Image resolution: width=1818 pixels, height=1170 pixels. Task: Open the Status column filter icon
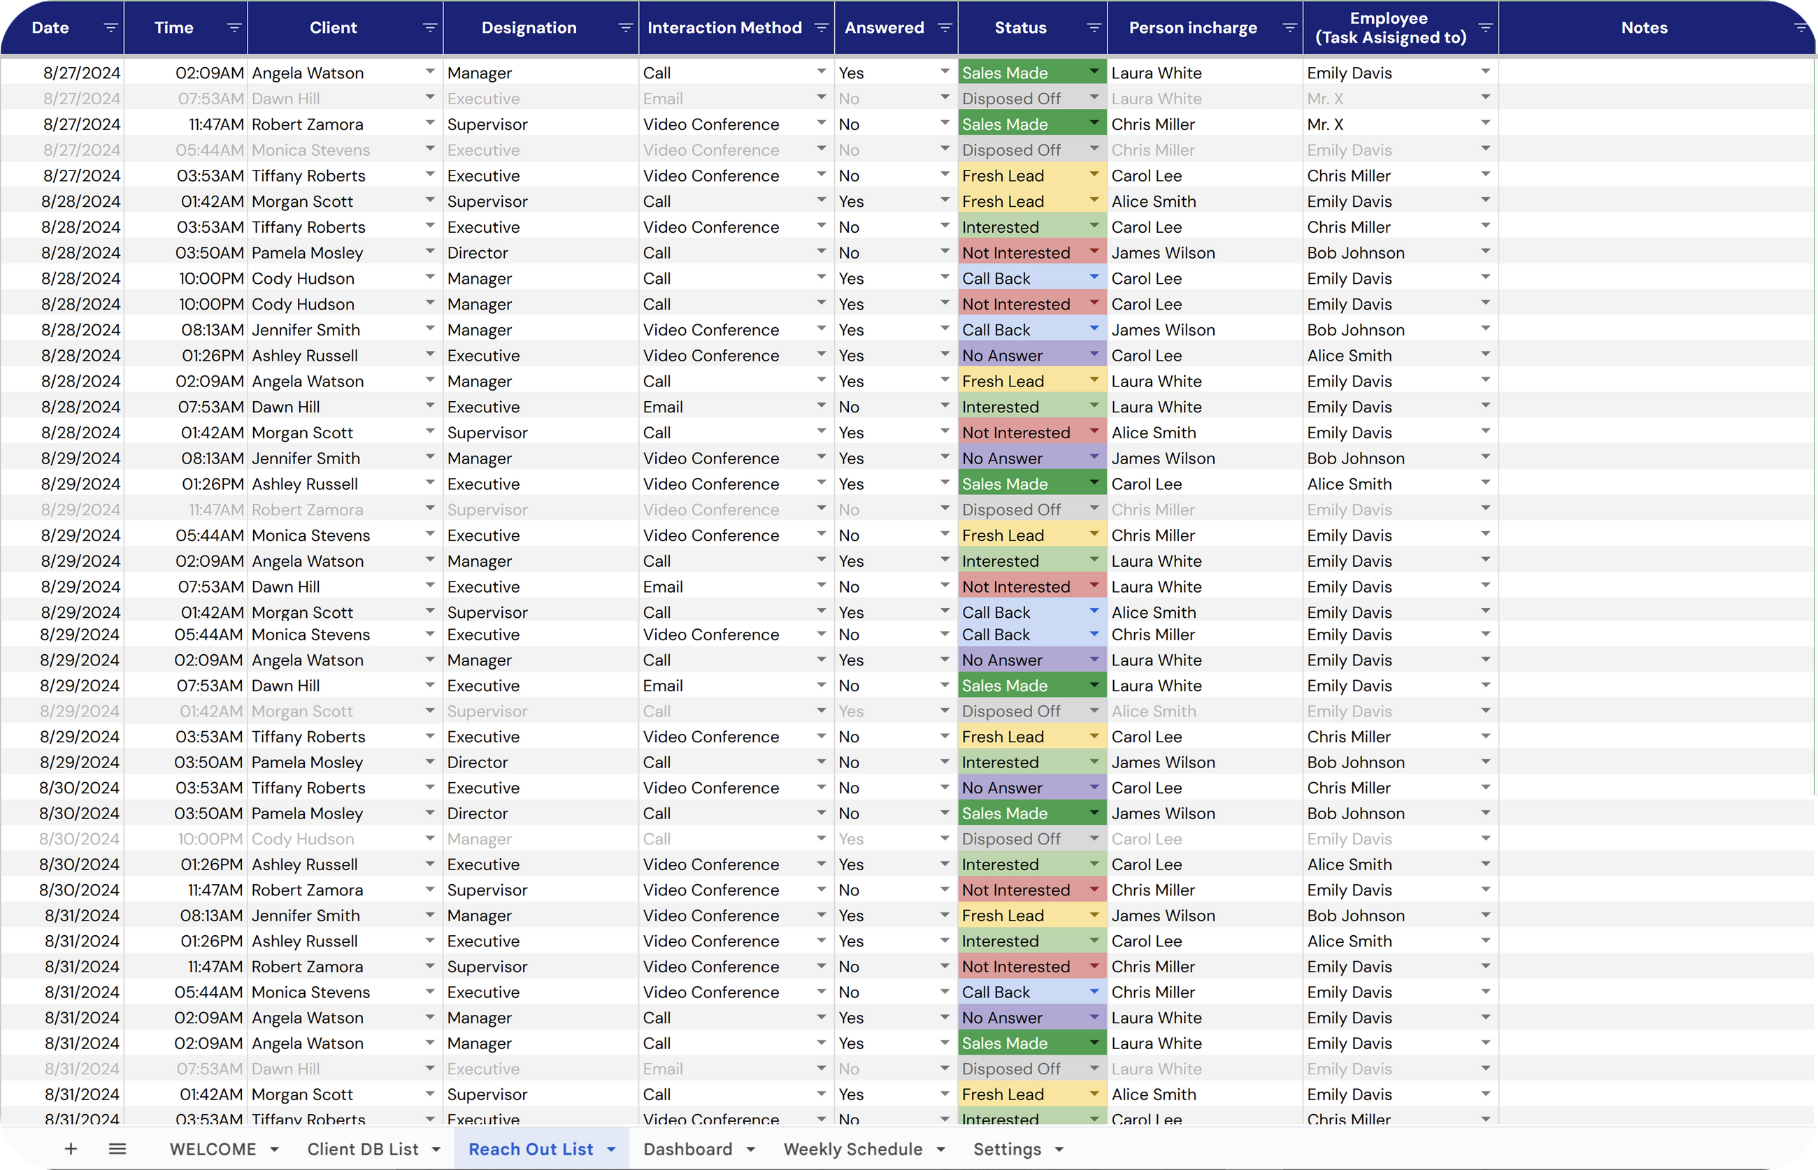point(1094,28)
